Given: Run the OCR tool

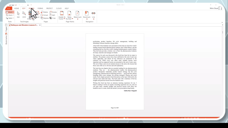Looking at the screenshot, I should [x=24, y=15].
